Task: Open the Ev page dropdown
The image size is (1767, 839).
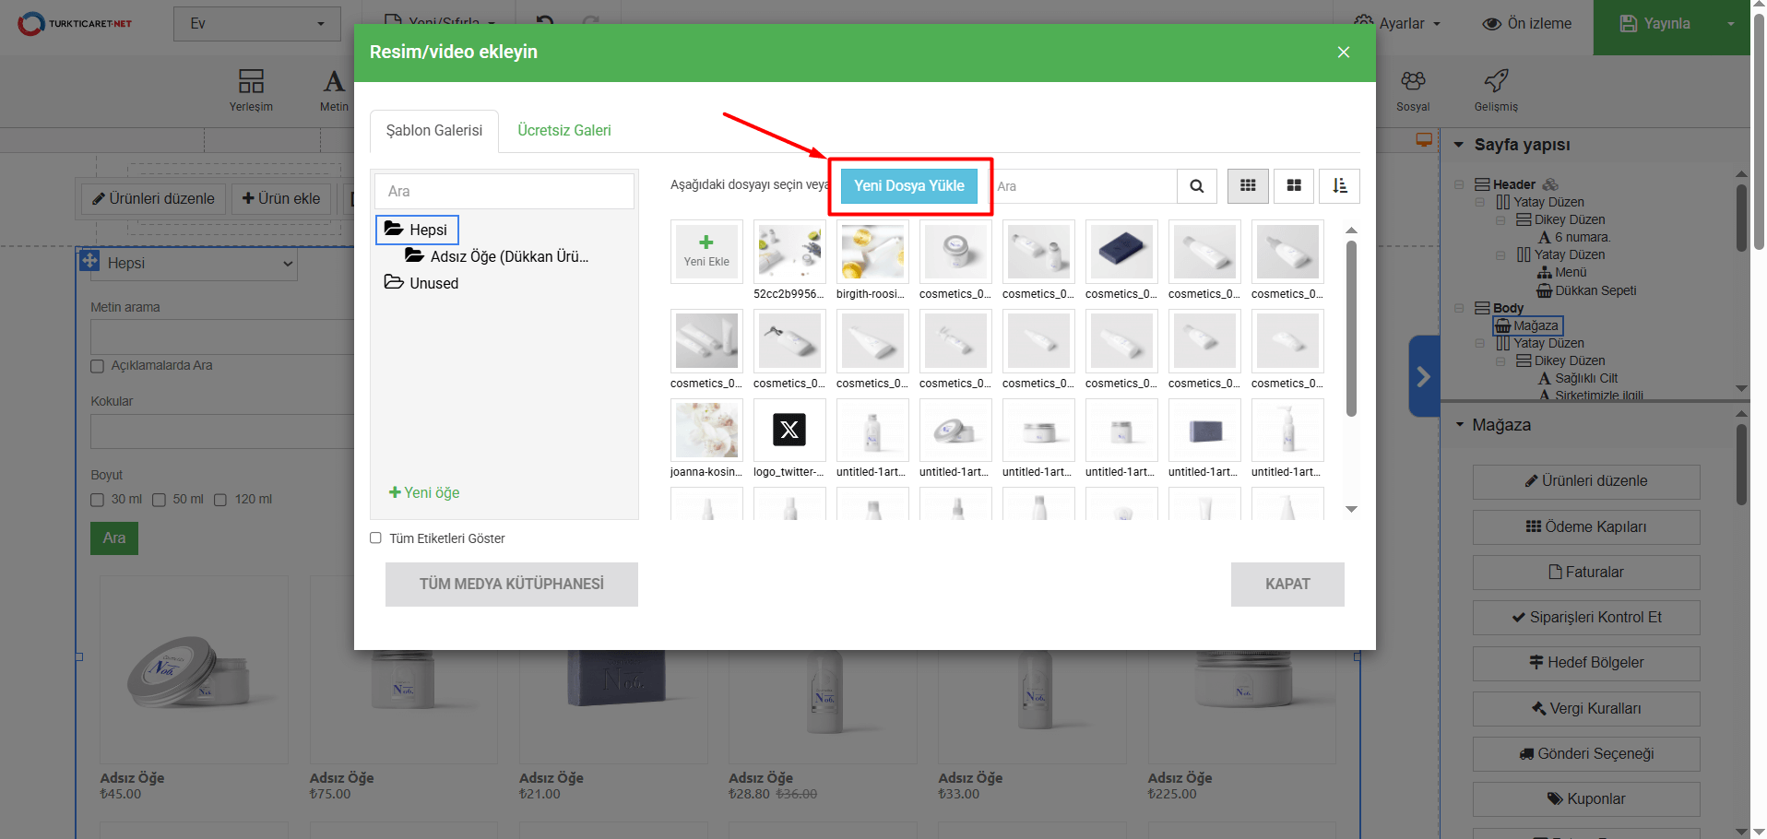Action: 256,24
